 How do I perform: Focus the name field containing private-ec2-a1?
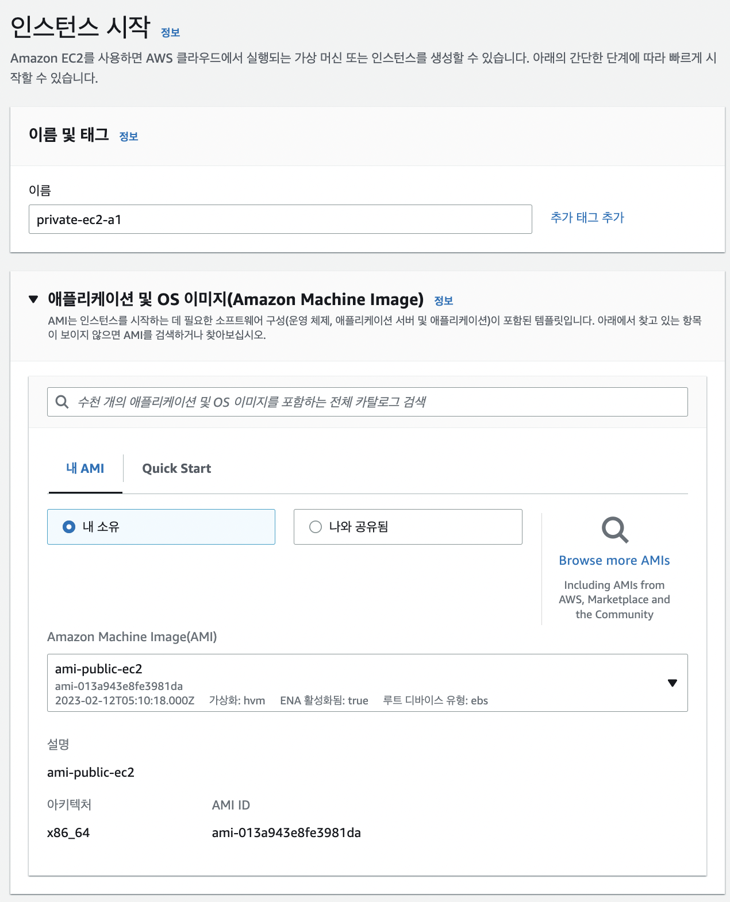pyautogui.click(x=280, y=219)
